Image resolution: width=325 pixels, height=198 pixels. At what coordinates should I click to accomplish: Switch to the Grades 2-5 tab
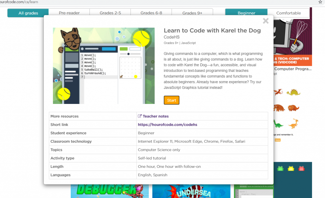(x=110, y=13)
